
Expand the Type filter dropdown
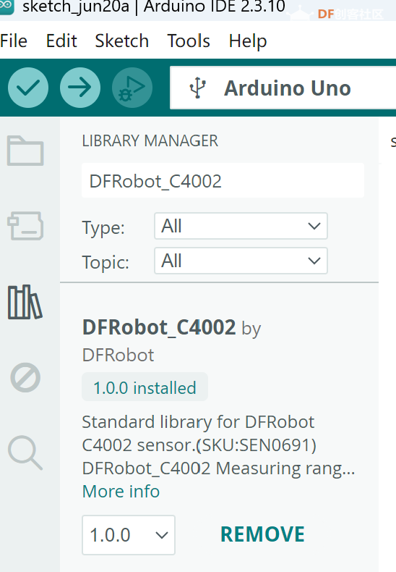pos(241,226)
